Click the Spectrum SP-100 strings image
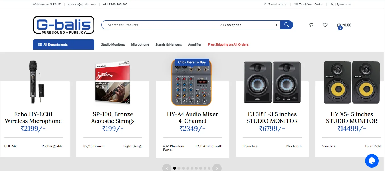 click(113, 82)
